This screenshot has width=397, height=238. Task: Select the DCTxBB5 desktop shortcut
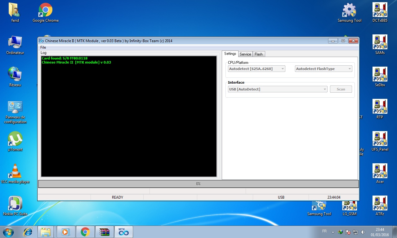(x=380, y=13)
